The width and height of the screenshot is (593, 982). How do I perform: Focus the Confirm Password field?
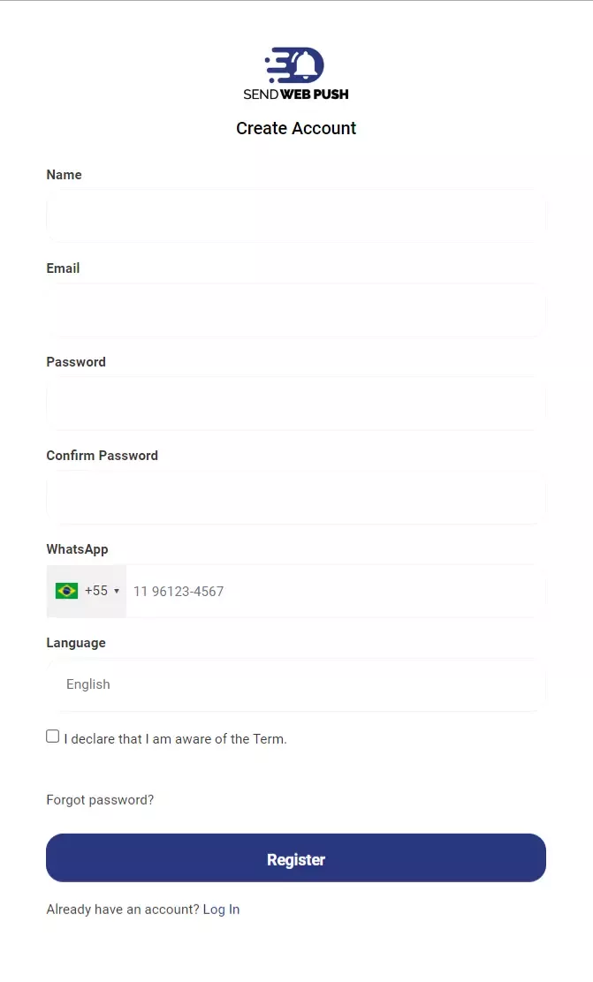click(x=296, y=497)
